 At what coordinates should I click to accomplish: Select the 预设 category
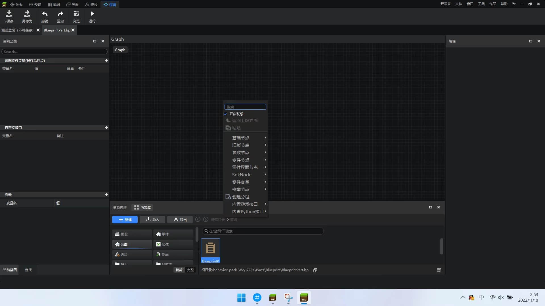pyautogui.click(x=132, y=234)
